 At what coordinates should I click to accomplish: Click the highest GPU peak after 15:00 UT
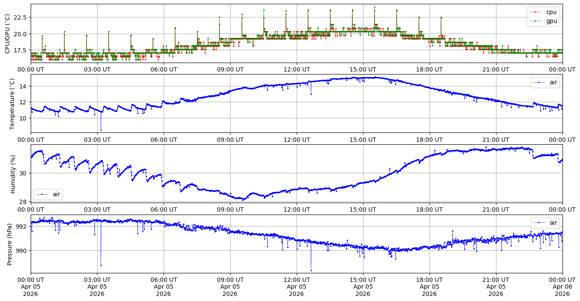[375, 7]
